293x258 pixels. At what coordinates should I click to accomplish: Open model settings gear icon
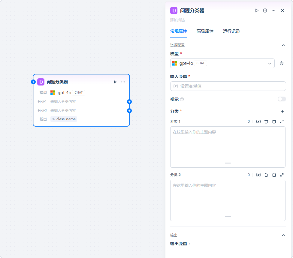(x=282, y=63)
